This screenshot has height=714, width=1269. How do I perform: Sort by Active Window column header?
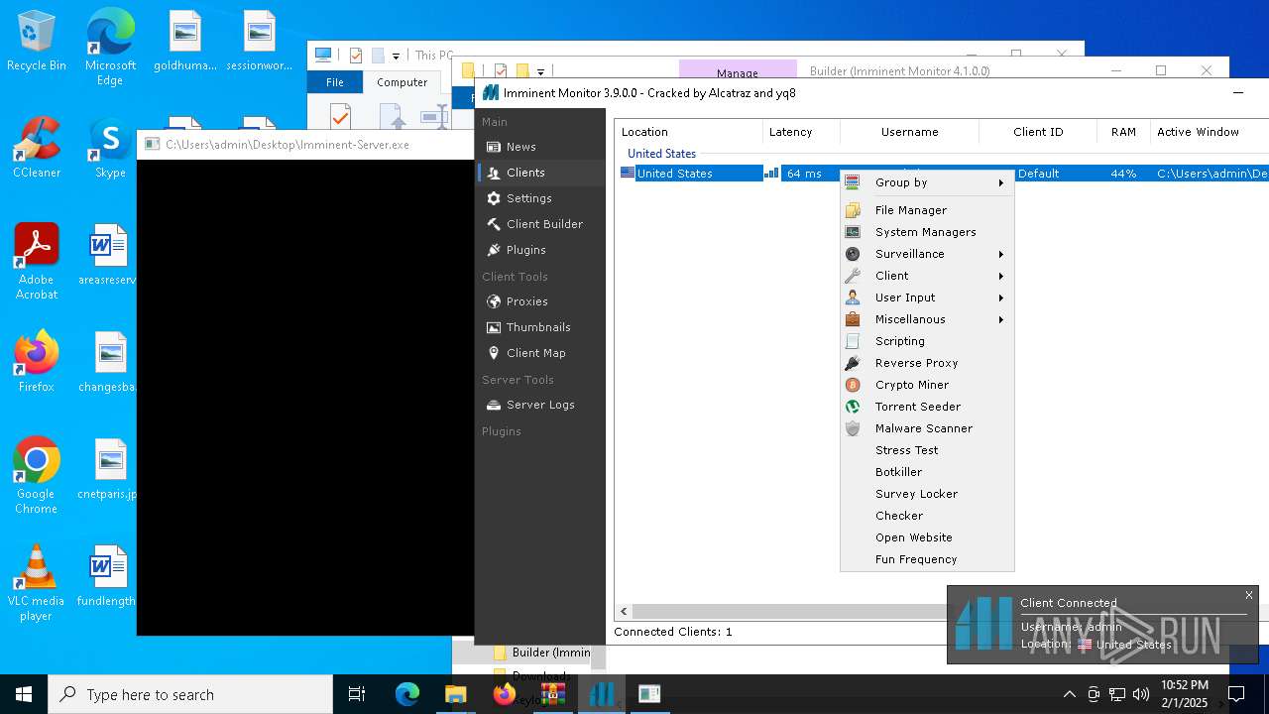coord(1209,132)
